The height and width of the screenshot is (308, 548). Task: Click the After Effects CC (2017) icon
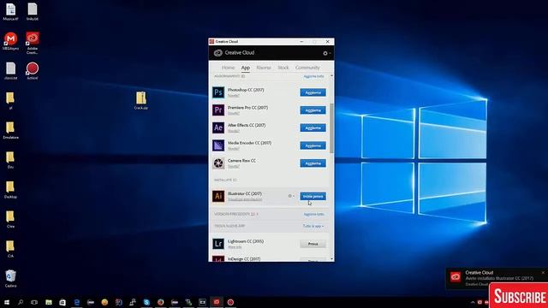(218, 127)
